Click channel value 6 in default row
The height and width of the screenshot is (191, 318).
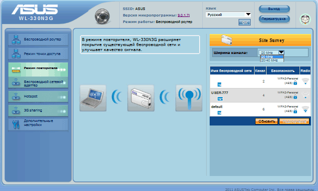point(264,109)
